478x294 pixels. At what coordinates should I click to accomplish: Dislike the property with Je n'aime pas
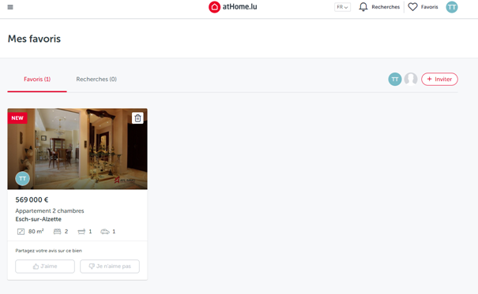click(x=110, y=266)
